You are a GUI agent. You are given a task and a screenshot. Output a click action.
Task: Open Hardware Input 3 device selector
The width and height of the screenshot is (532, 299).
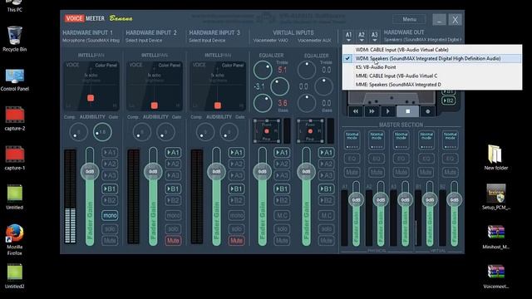point(207,40)
